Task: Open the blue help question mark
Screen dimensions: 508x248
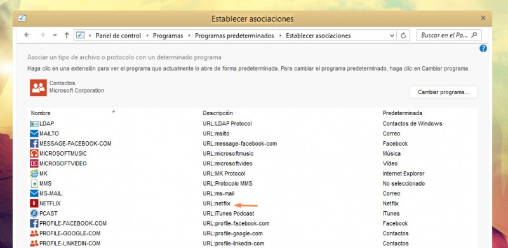Action: (x=483, y=48)
